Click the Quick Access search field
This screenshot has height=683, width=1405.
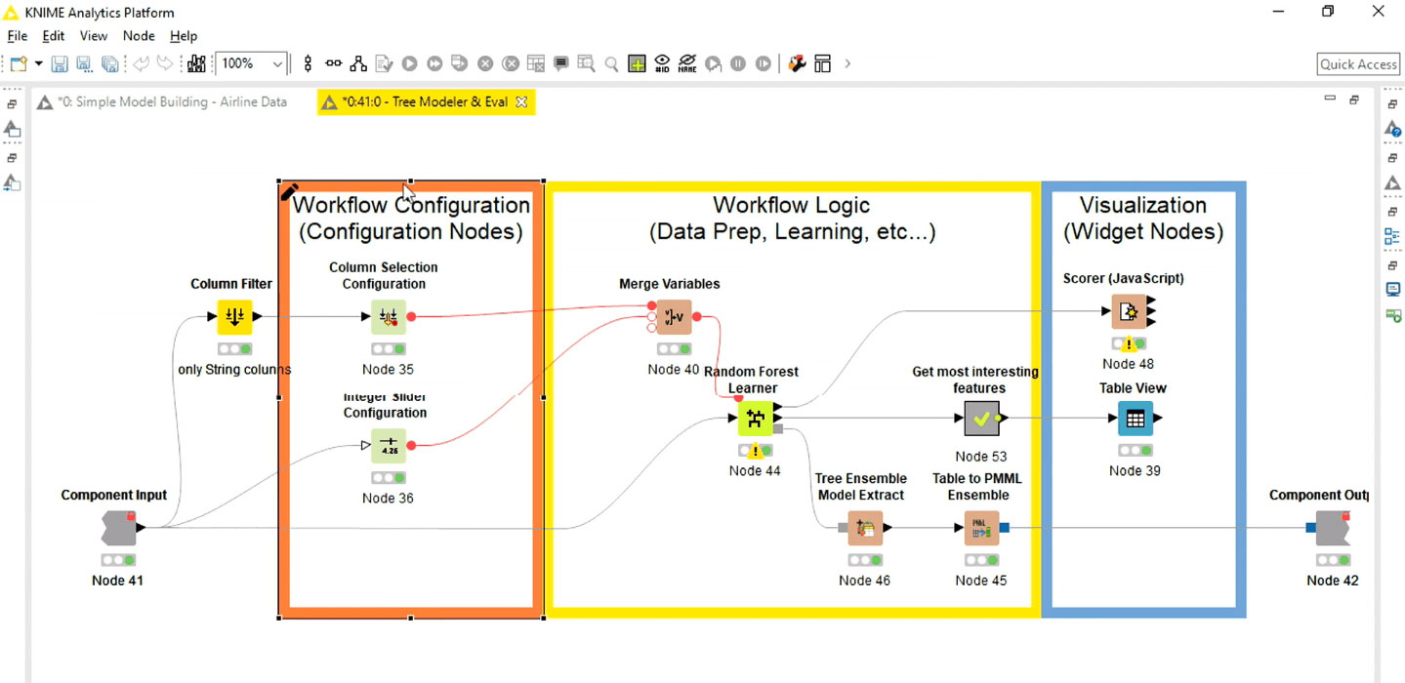click(x=1358, y=64)
